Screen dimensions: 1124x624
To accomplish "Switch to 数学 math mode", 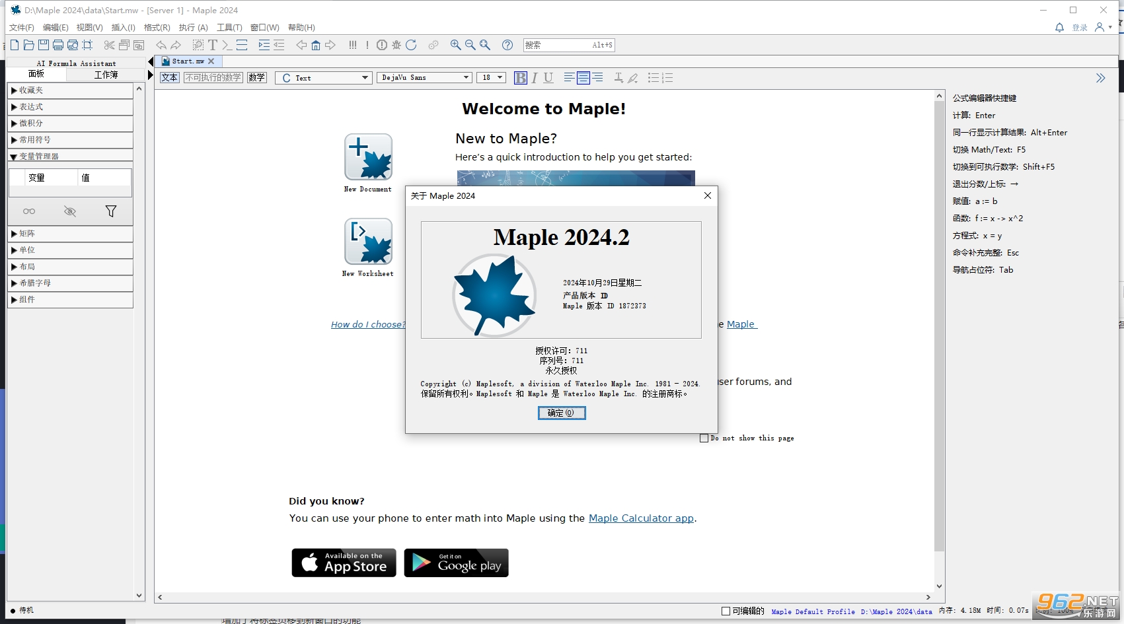I will coord(257,78).
